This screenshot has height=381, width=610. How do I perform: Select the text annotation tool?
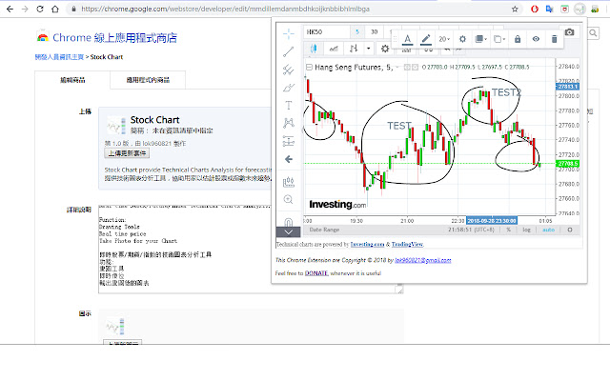click(x=288, y=105)
